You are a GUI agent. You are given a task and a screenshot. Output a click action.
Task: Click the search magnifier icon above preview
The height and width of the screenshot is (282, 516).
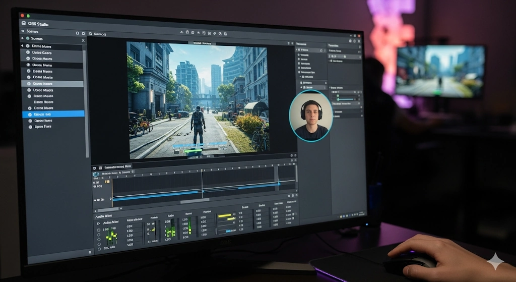point(91,34)
